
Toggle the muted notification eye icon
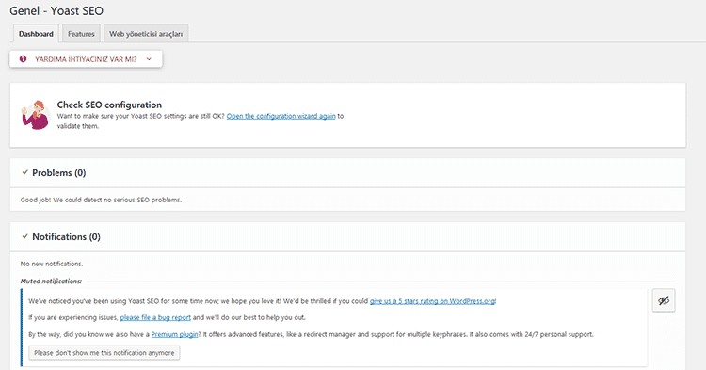tap(664, 300)
